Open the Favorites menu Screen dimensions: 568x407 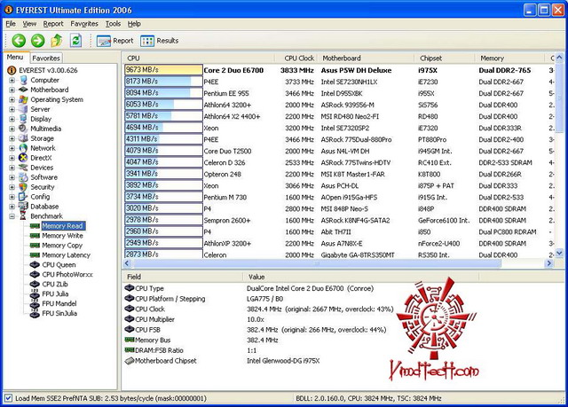point(84,24)
